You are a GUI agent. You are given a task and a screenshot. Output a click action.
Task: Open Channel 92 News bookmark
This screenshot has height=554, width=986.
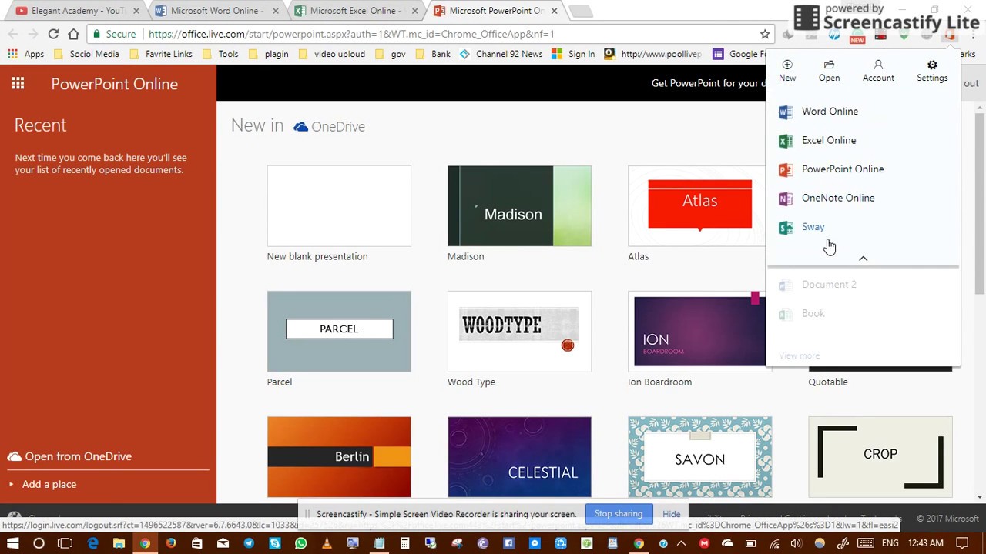pyautogui.click(x=501, y=54)
